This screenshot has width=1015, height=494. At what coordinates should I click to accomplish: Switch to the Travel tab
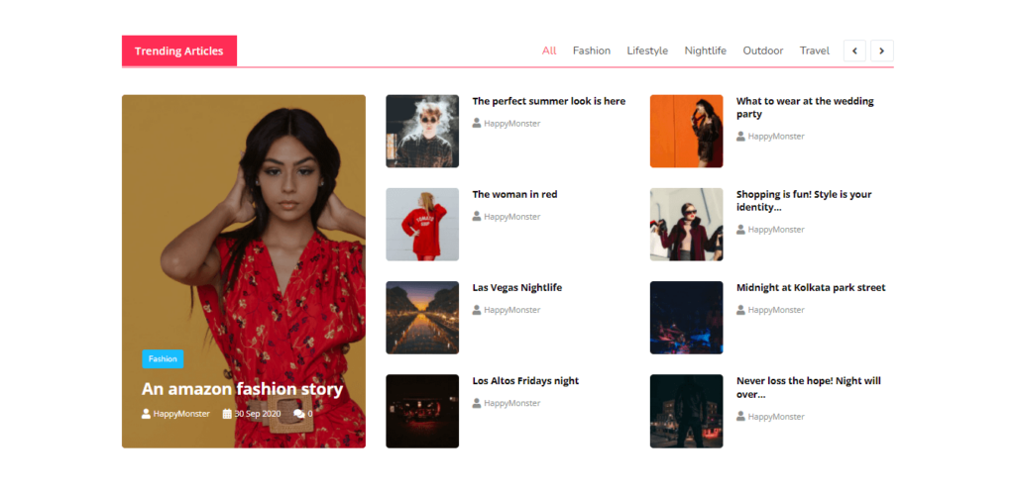pos(815,50)
